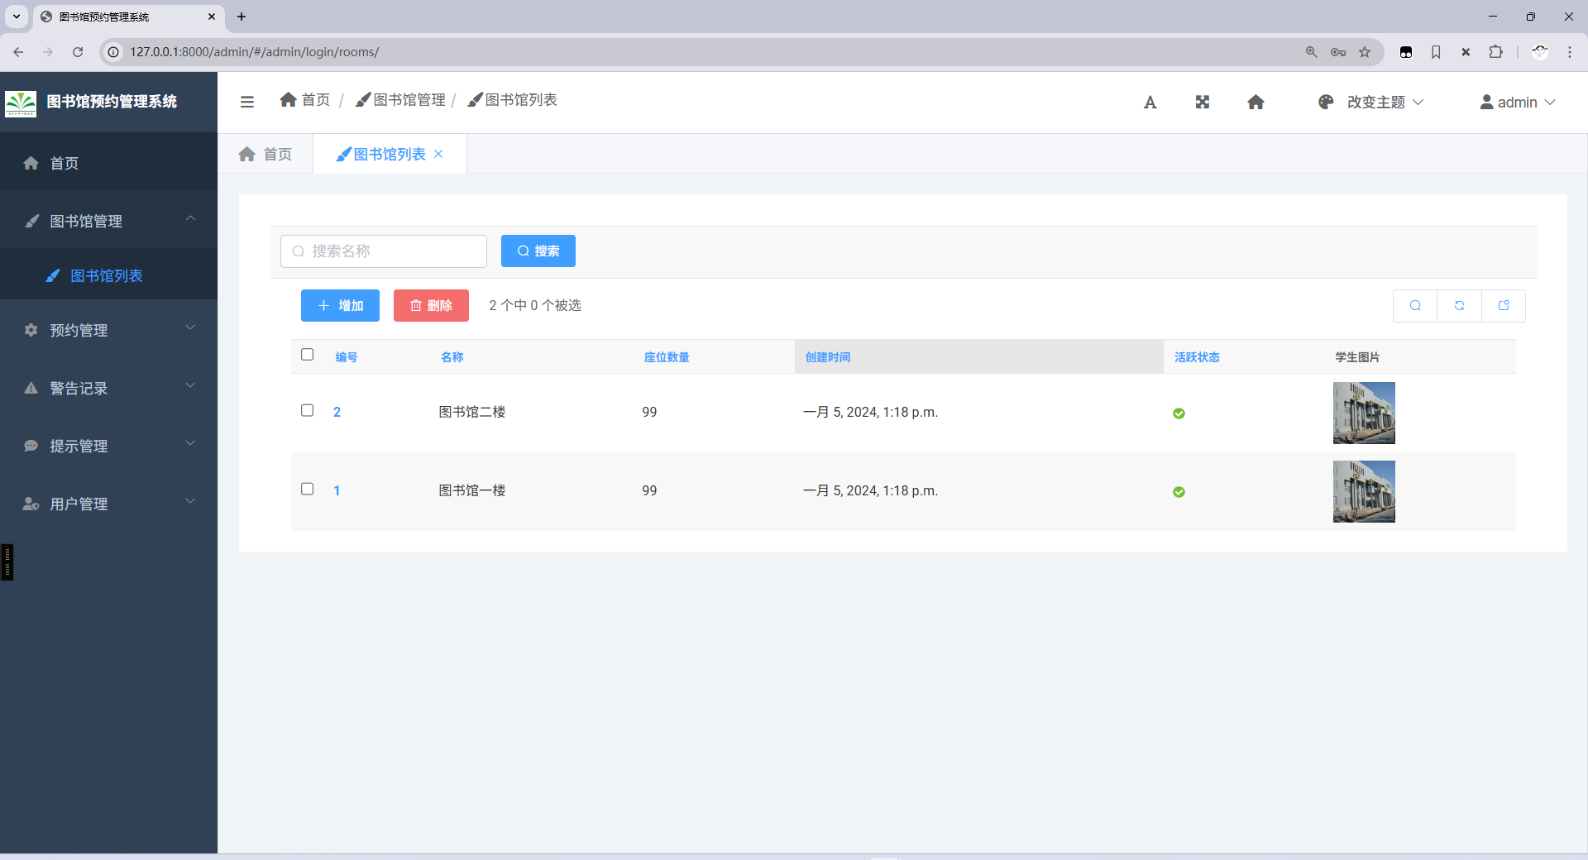Click the site information icon in address bar
1588x860 pixels.
tap(114, 52)
